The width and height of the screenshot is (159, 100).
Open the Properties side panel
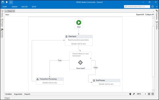point(157,15)
